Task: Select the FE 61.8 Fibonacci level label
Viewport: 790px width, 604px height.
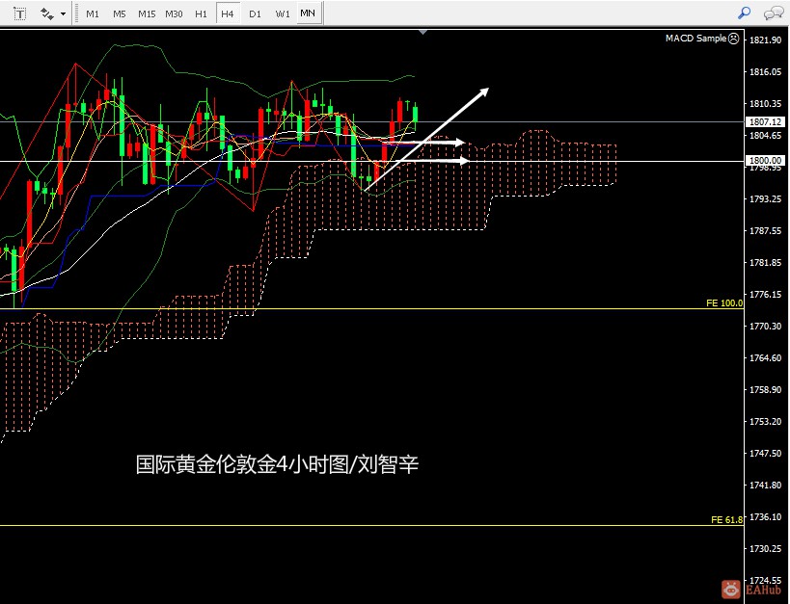Action: pyautogui.click(x=726, y=520)
